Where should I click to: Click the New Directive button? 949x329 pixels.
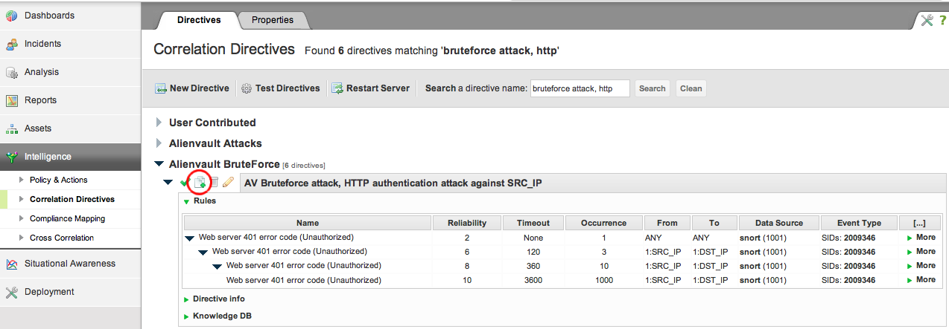tap(192, 88)
